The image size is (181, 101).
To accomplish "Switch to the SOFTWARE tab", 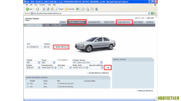I will point(138,22).
